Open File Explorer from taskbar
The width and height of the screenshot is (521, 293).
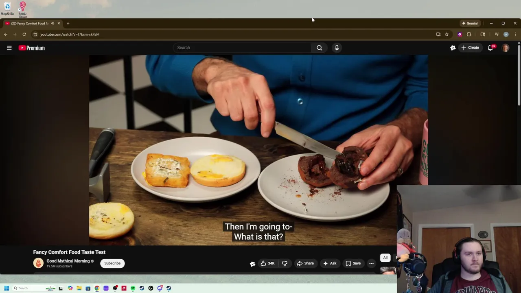click(79, 288)
